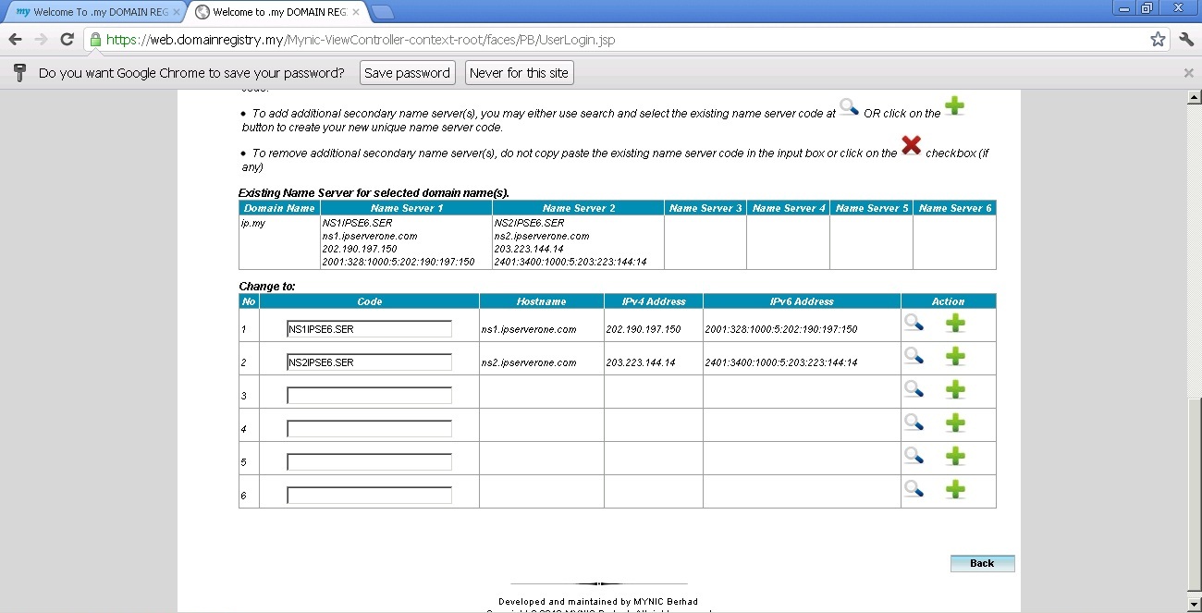The height and width of the screenshot is (613, 1202).
Task: Click the green SSL padlock icon
Action: tap(94, 40)
